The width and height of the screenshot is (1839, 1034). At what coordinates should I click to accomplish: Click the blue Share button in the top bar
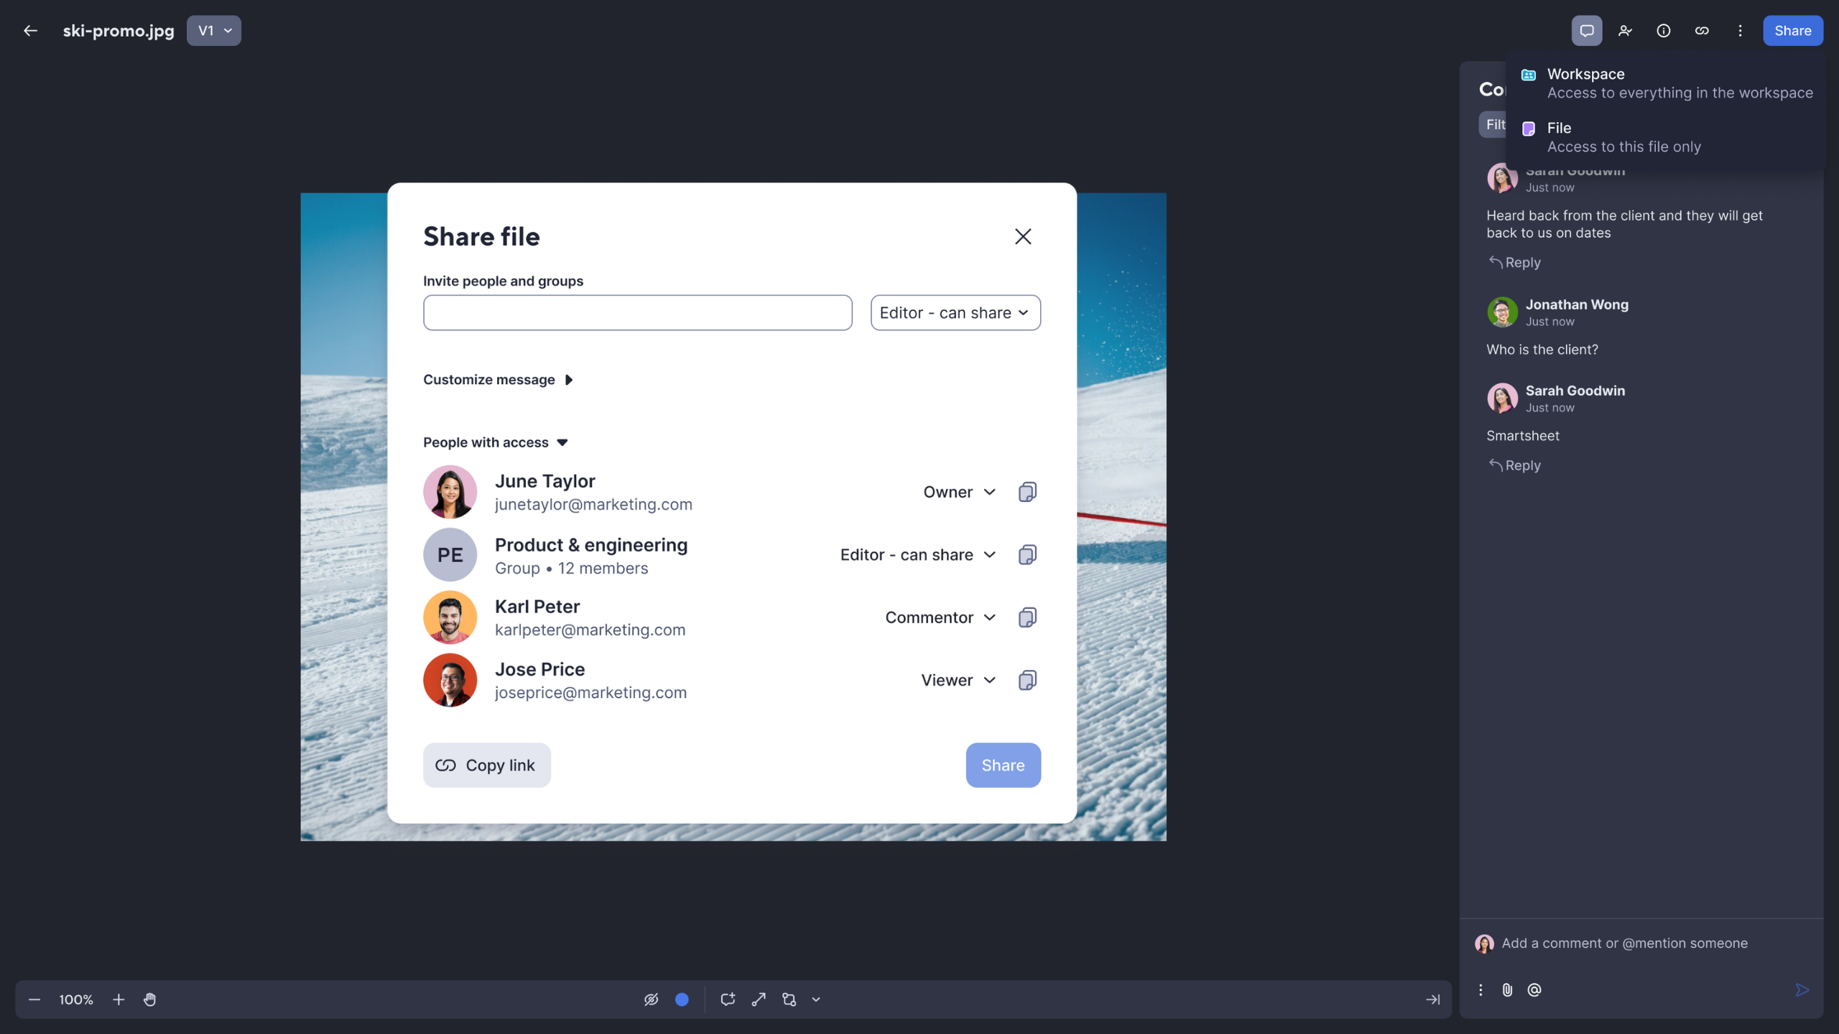[1792, 31]
